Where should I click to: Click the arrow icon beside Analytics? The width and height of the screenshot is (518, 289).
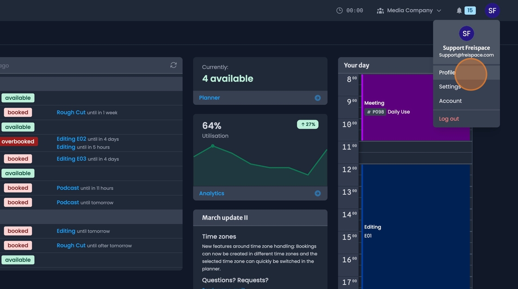tap(318, 193)
